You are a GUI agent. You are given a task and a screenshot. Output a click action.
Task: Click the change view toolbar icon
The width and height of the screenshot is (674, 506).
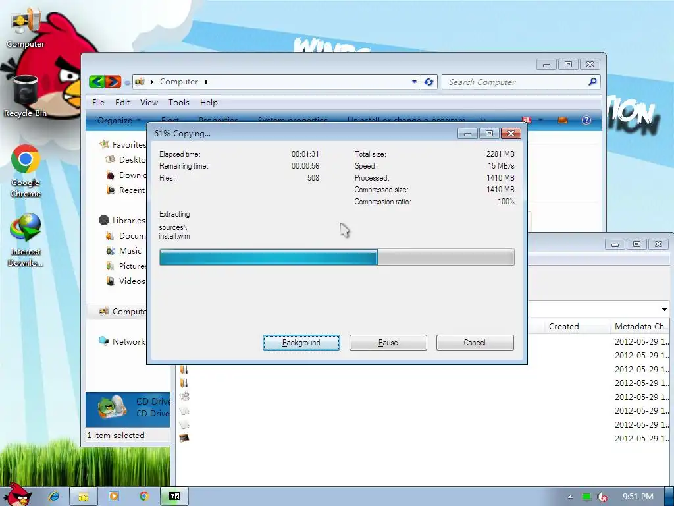527,120
